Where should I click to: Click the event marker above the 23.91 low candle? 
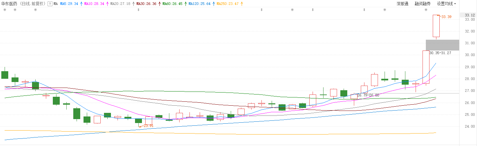(x=138, y=10)
